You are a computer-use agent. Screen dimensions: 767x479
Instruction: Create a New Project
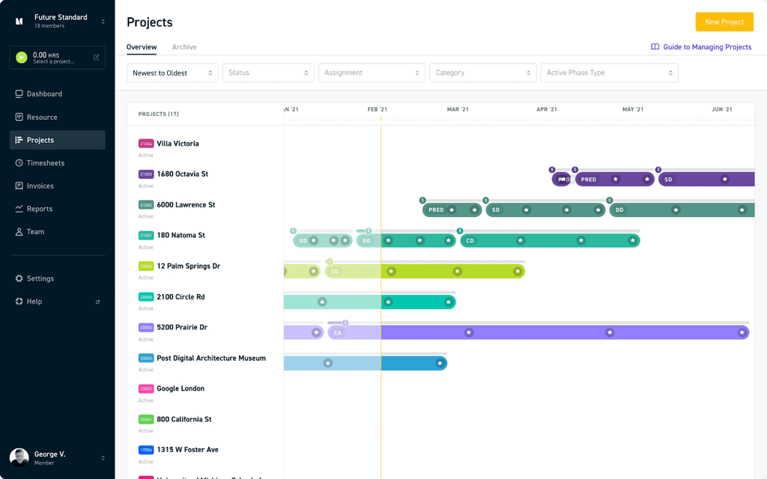coord(724,22)
